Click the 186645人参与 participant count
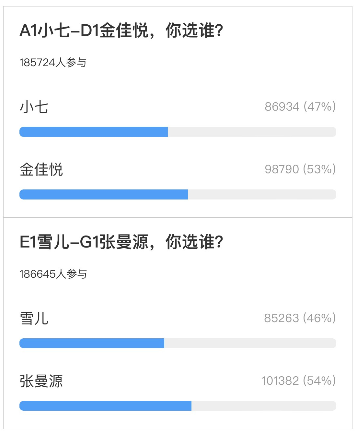 coord(53,274)
